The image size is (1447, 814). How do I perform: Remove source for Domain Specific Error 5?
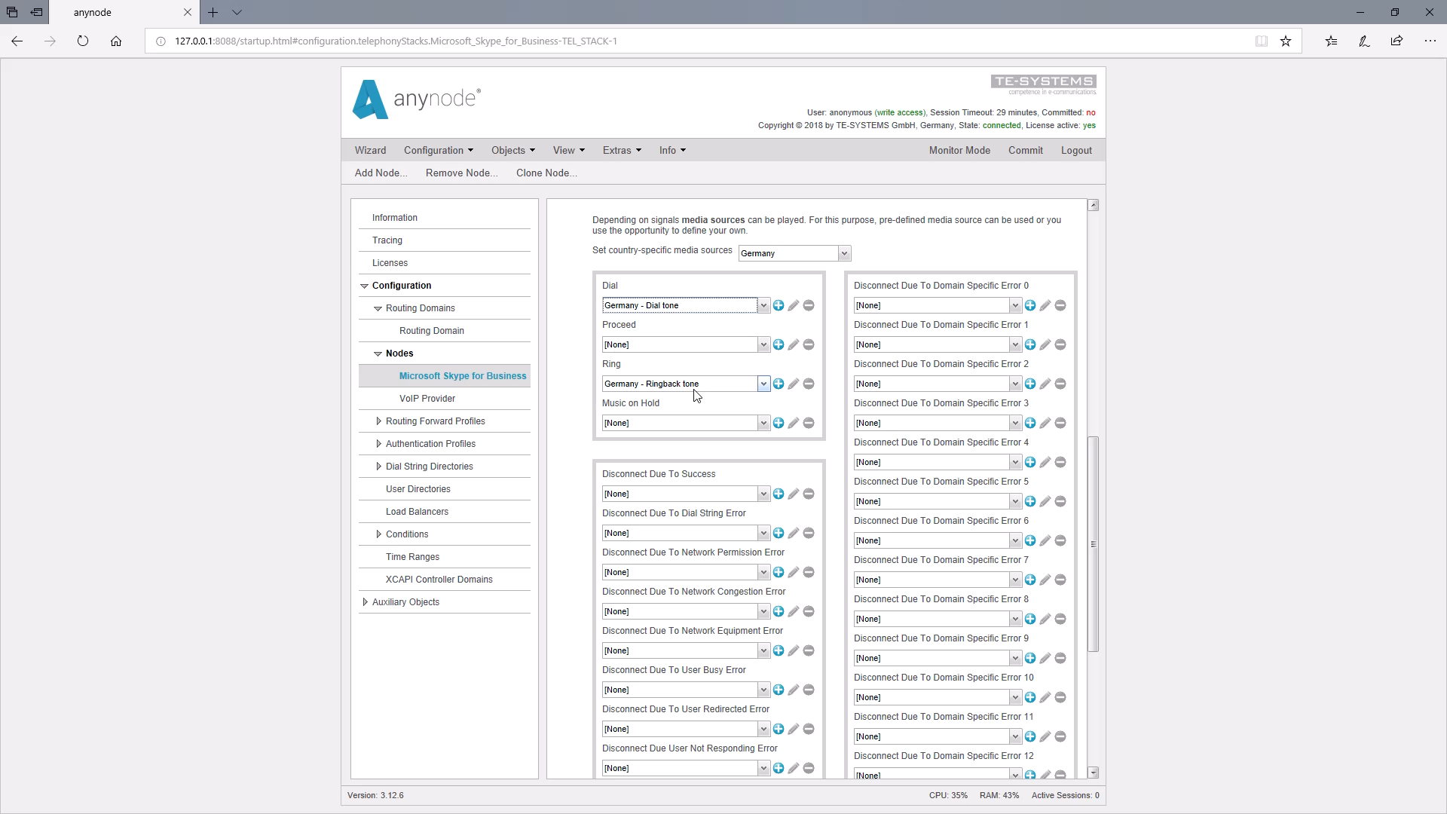(1060, 501)
